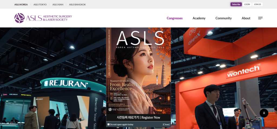Open the Academy menu
Screen dimensions: 277x129
coord(199,18)
